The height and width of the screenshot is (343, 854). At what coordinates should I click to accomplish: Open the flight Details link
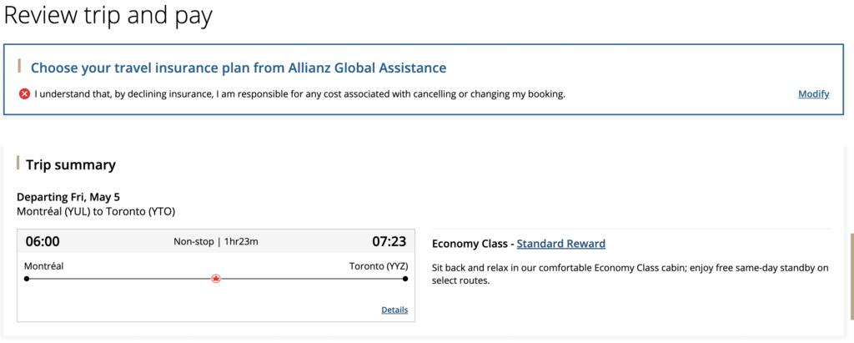(394, 310)
